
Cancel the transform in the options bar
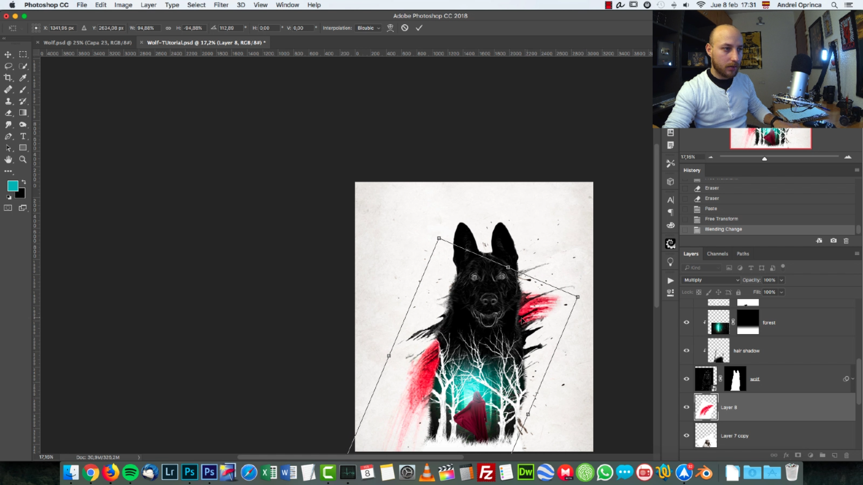(405, 28)
